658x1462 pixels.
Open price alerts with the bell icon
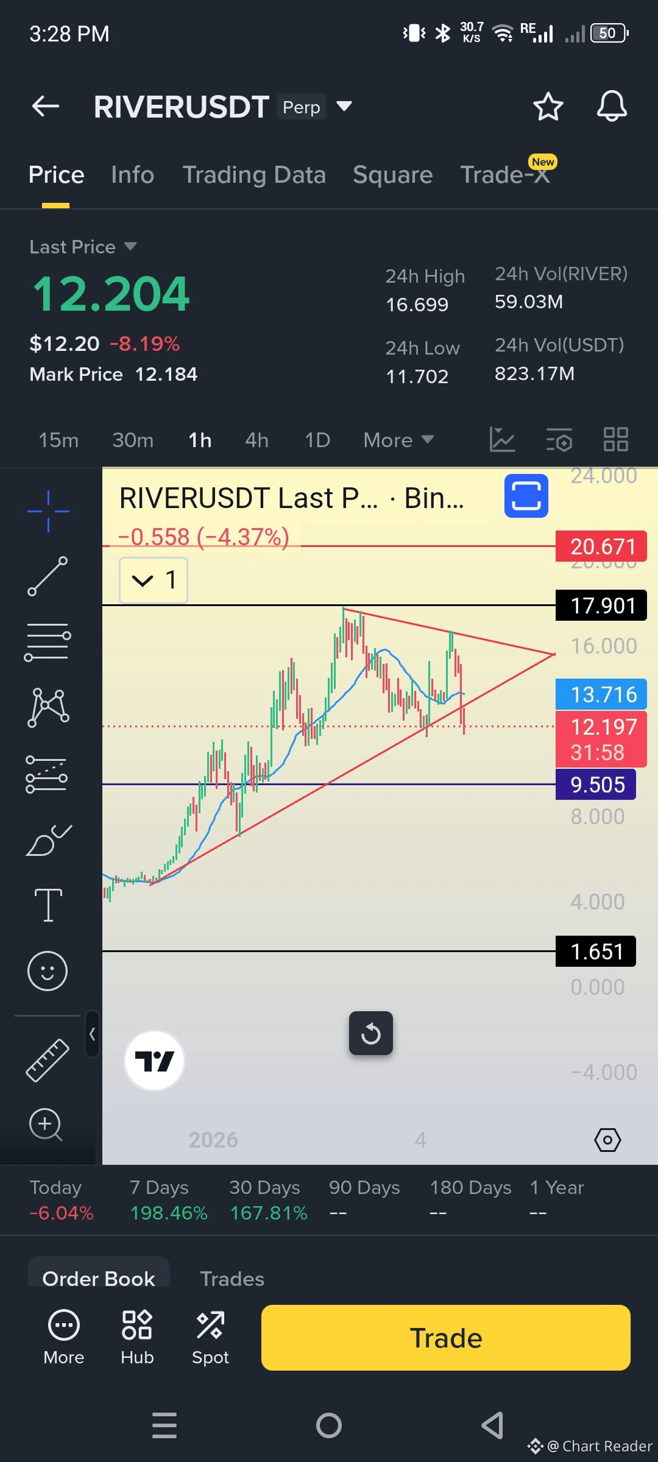(612, 107)
